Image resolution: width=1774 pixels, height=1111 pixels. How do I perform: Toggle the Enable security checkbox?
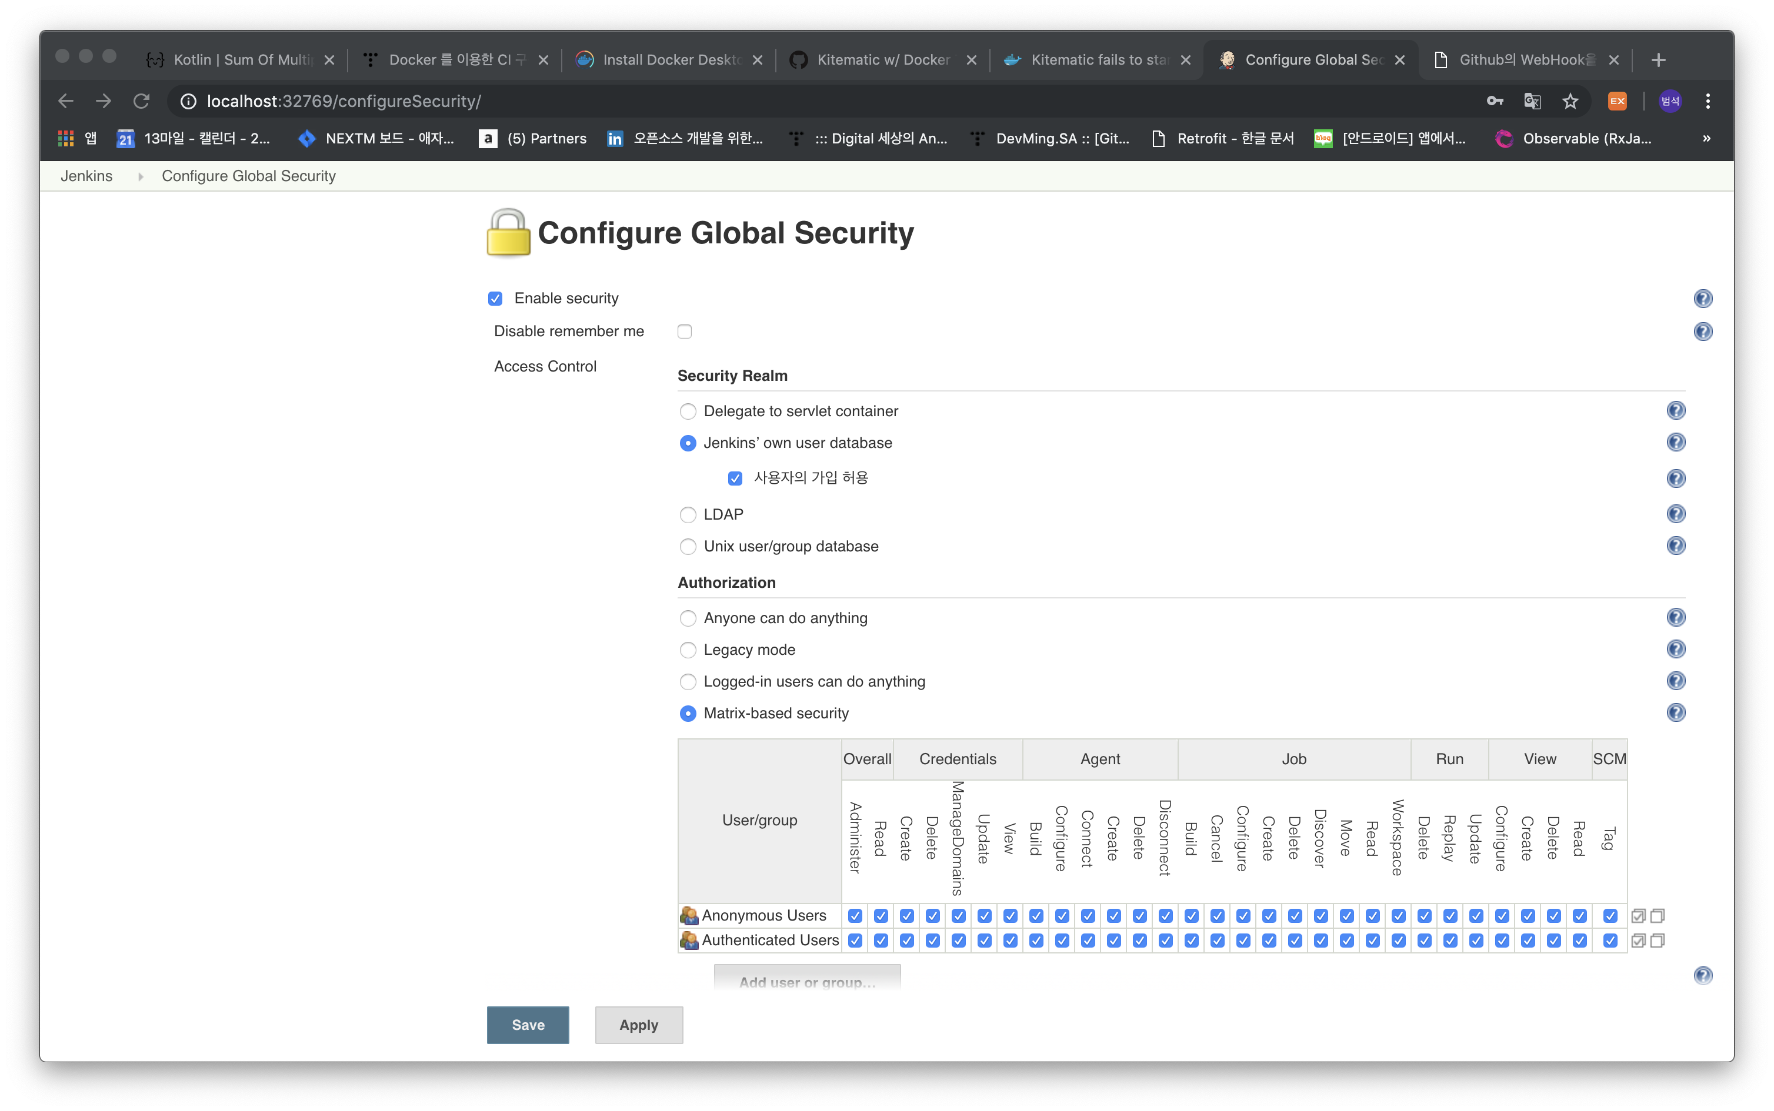495,299
